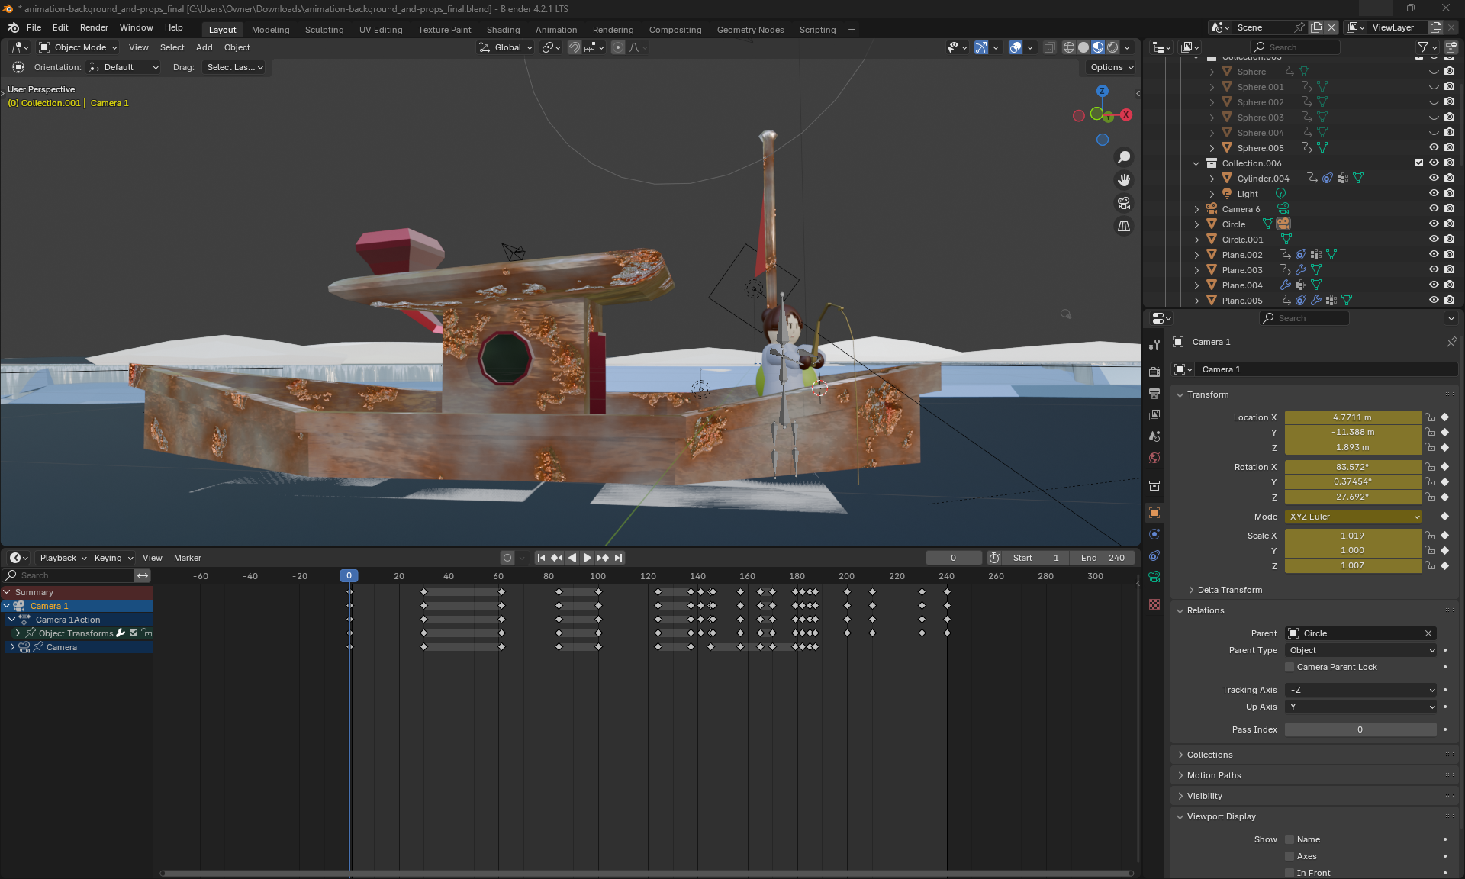Open the Render Properties tab
Viewport: 1465px width, 879px height.
coord(1154,372)
